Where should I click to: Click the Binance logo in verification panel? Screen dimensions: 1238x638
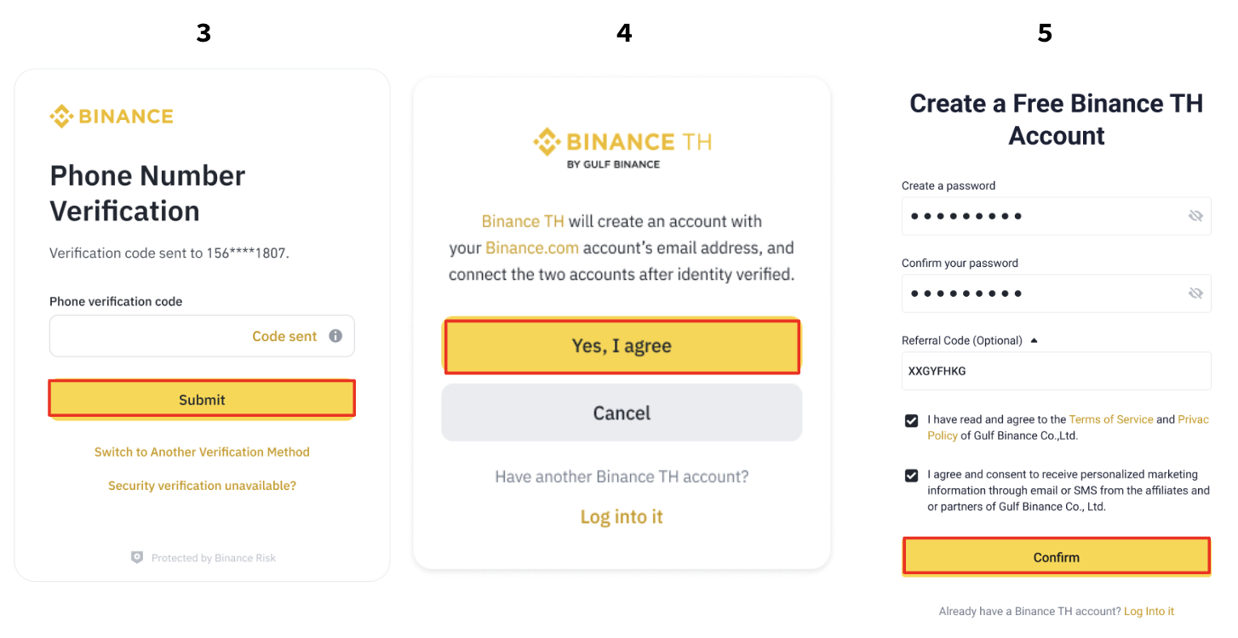click(112, 117)
